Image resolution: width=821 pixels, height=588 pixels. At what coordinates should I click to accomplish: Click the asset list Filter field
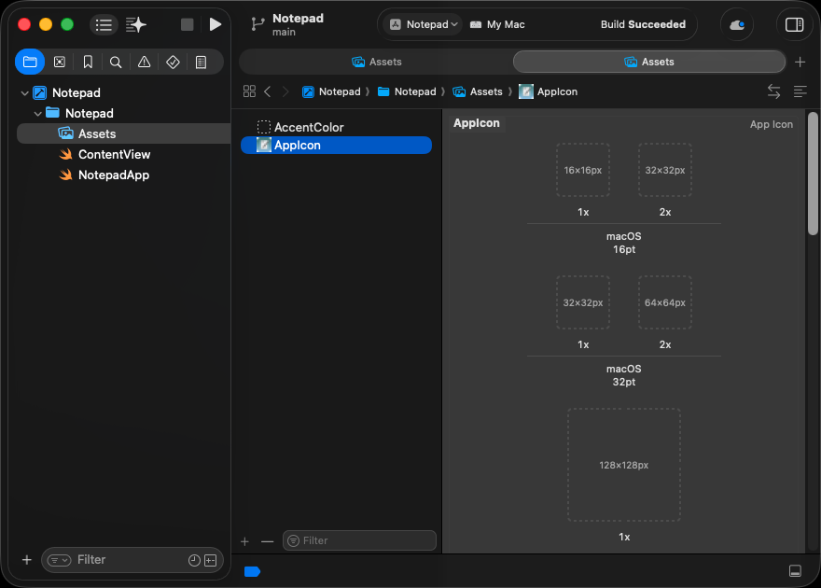click(366, 540)
